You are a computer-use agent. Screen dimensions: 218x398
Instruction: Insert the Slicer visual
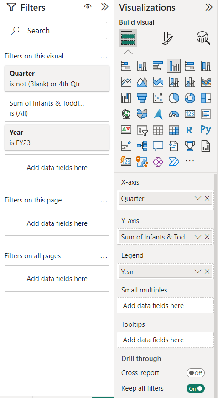coord(142,130)
